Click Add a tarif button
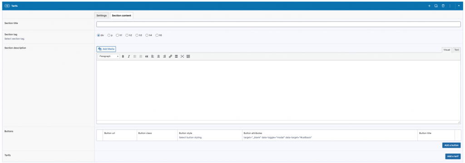 pos(453,156)
